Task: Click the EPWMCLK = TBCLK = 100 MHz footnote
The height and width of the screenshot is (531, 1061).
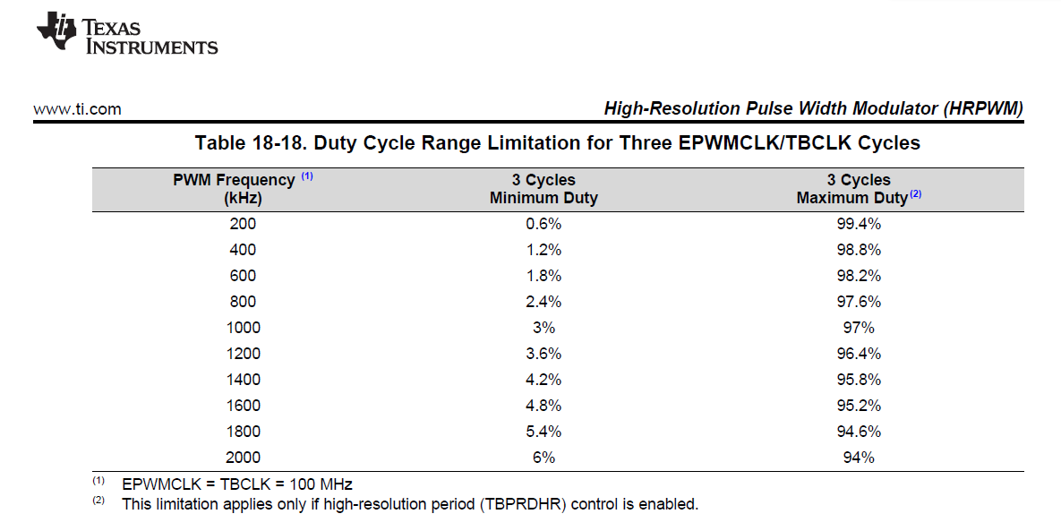Action: 237,484
